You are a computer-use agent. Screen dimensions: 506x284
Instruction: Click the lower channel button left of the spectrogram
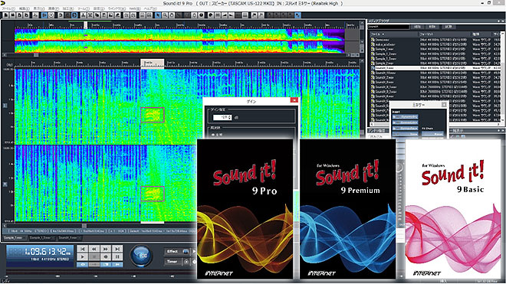(x=5, y=184)
